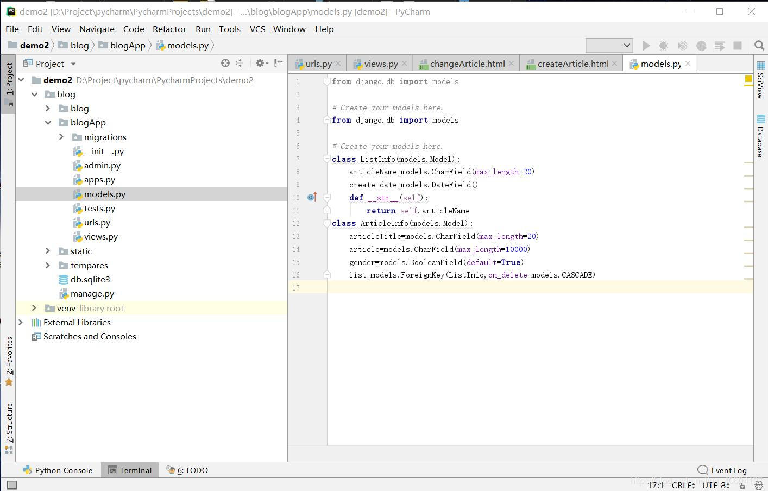Fold the import block at line 1
This screenshot has width=768, height=491.
(x=327, y=81)
